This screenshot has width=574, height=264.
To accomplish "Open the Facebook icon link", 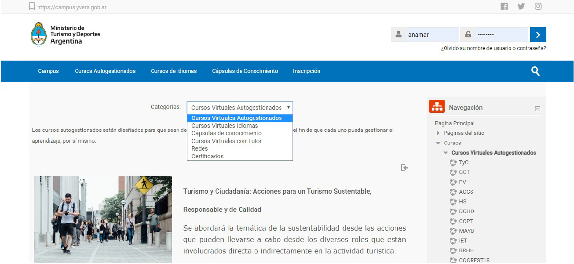I will pyautogui.click(x=504, y=6).
